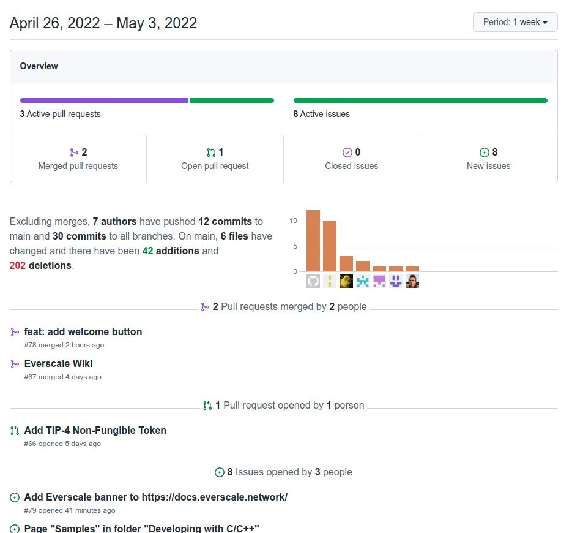The image size is (572, 533).
Task: Select the Closed issues tab
Action: pos(351,159)
